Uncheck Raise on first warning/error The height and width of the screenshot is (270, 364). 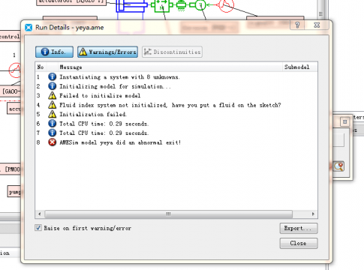38,228
